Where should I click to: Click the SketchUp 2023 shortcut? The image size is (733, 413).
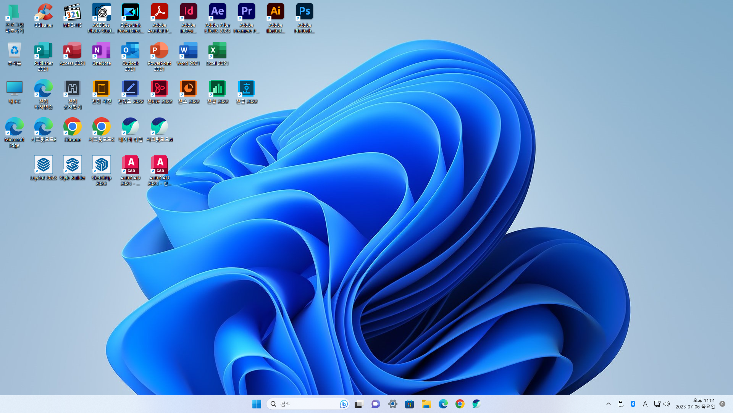pos(101,170)
